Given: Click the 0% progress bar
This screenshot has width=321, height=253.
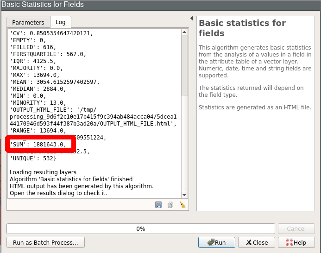Looking at the screenshot, I should pyautogui.click(x=140, y=228).
